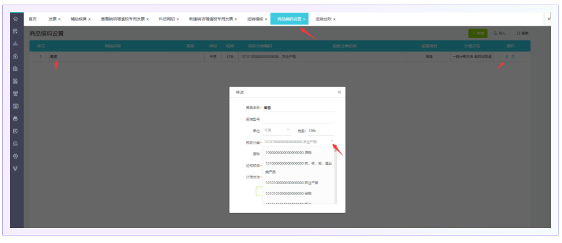Close the 发票 tab
This screenshot has height=243, width=562.
(60, 20)
